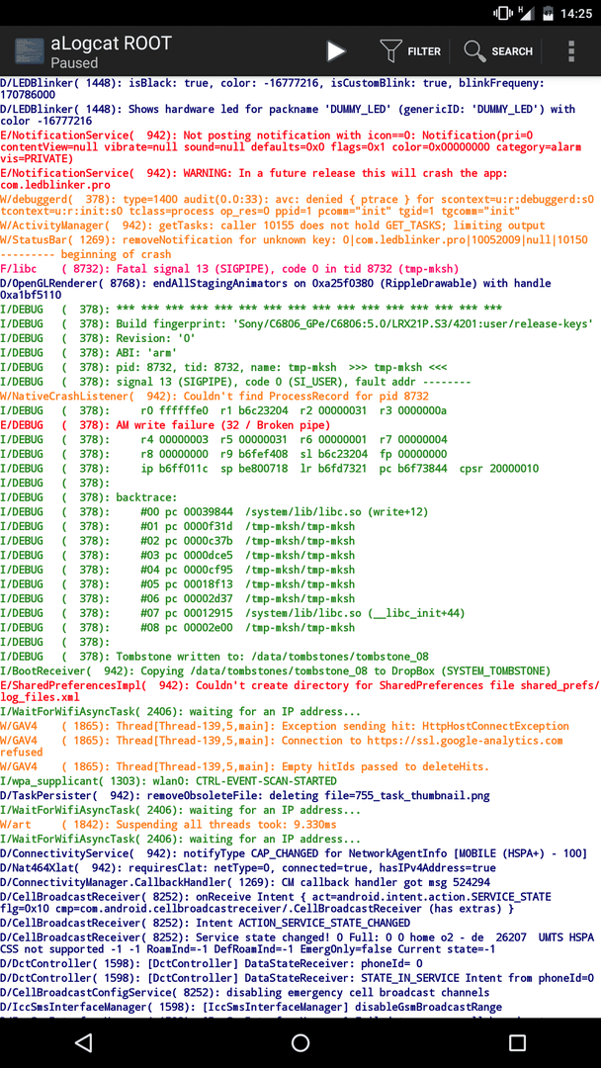Tap the Android recent apps button
The image size is (601, 1068).
pos(517,1042)
